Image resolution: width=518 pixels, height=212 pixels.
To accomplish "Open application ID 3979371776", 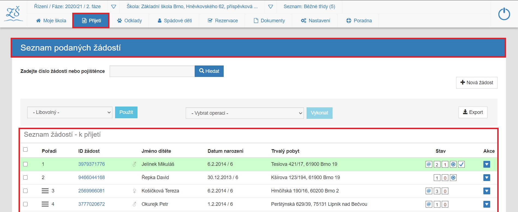I will pyautogui.click(x=91, y=164).
